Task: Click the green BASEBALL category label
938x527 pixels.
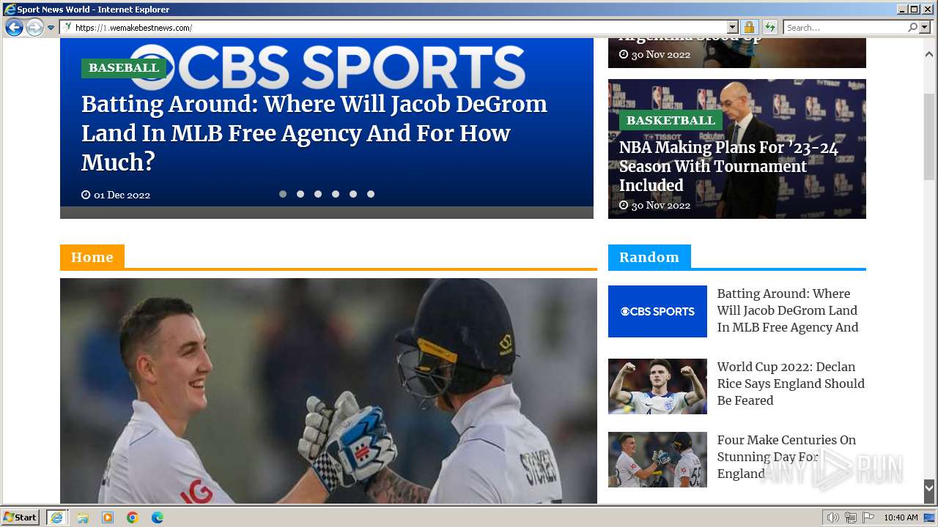Action: pos(124,68)
